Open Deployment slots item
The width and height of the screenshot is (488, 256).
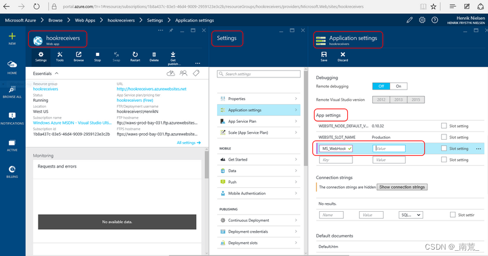pyautogui.click(x=259, y=243)
